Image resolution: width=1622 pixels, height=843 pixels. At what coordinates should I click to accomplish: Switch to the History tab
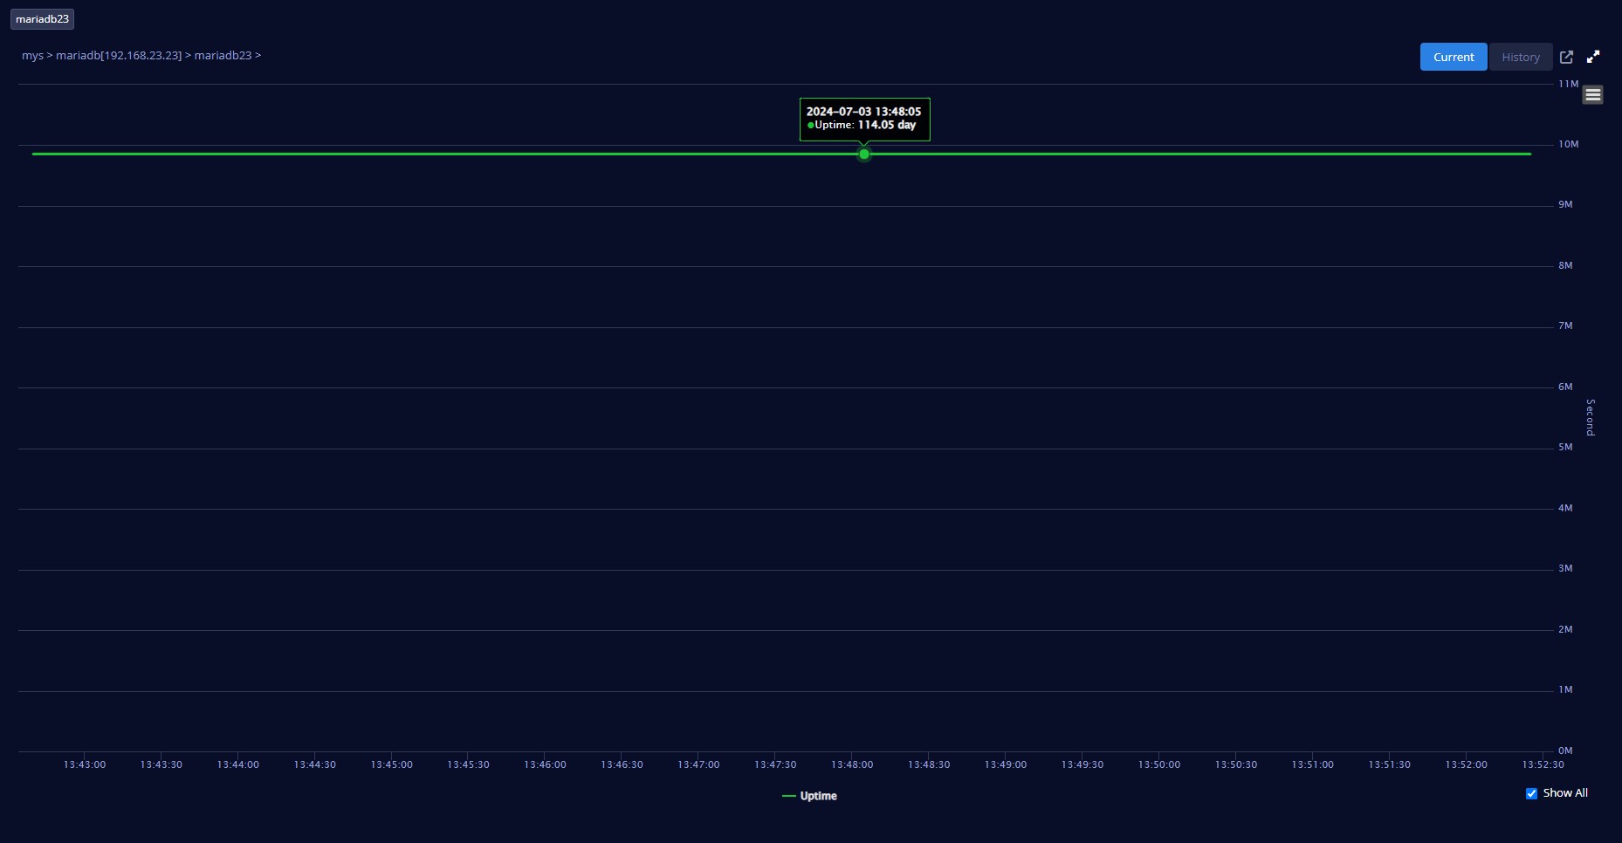(1520, 57)
